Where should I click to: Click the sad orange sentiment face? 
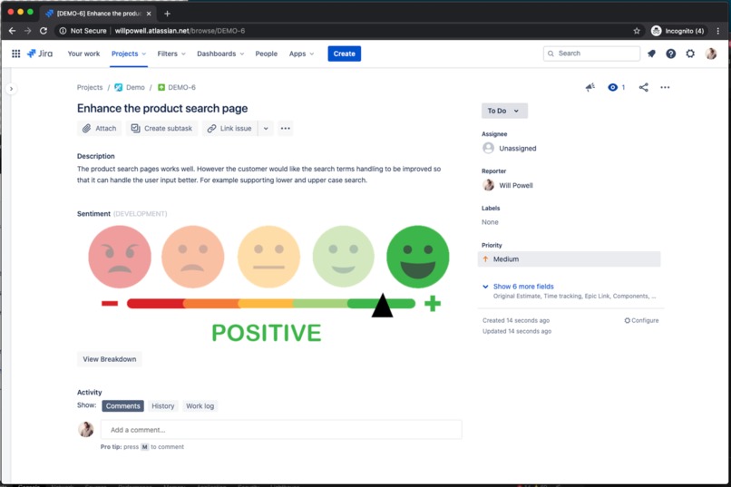pyautogui.click(x=193, y=257)
